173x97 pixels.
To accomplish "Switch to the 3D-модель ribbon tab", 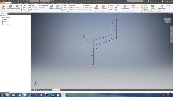I will [x=8, y=3].
